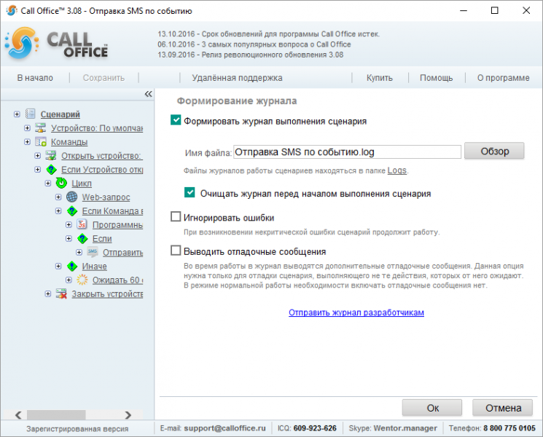Click the green diamond icon beside Если Устройство
Screen dimensions: 543x437
[x=51, y=169]
